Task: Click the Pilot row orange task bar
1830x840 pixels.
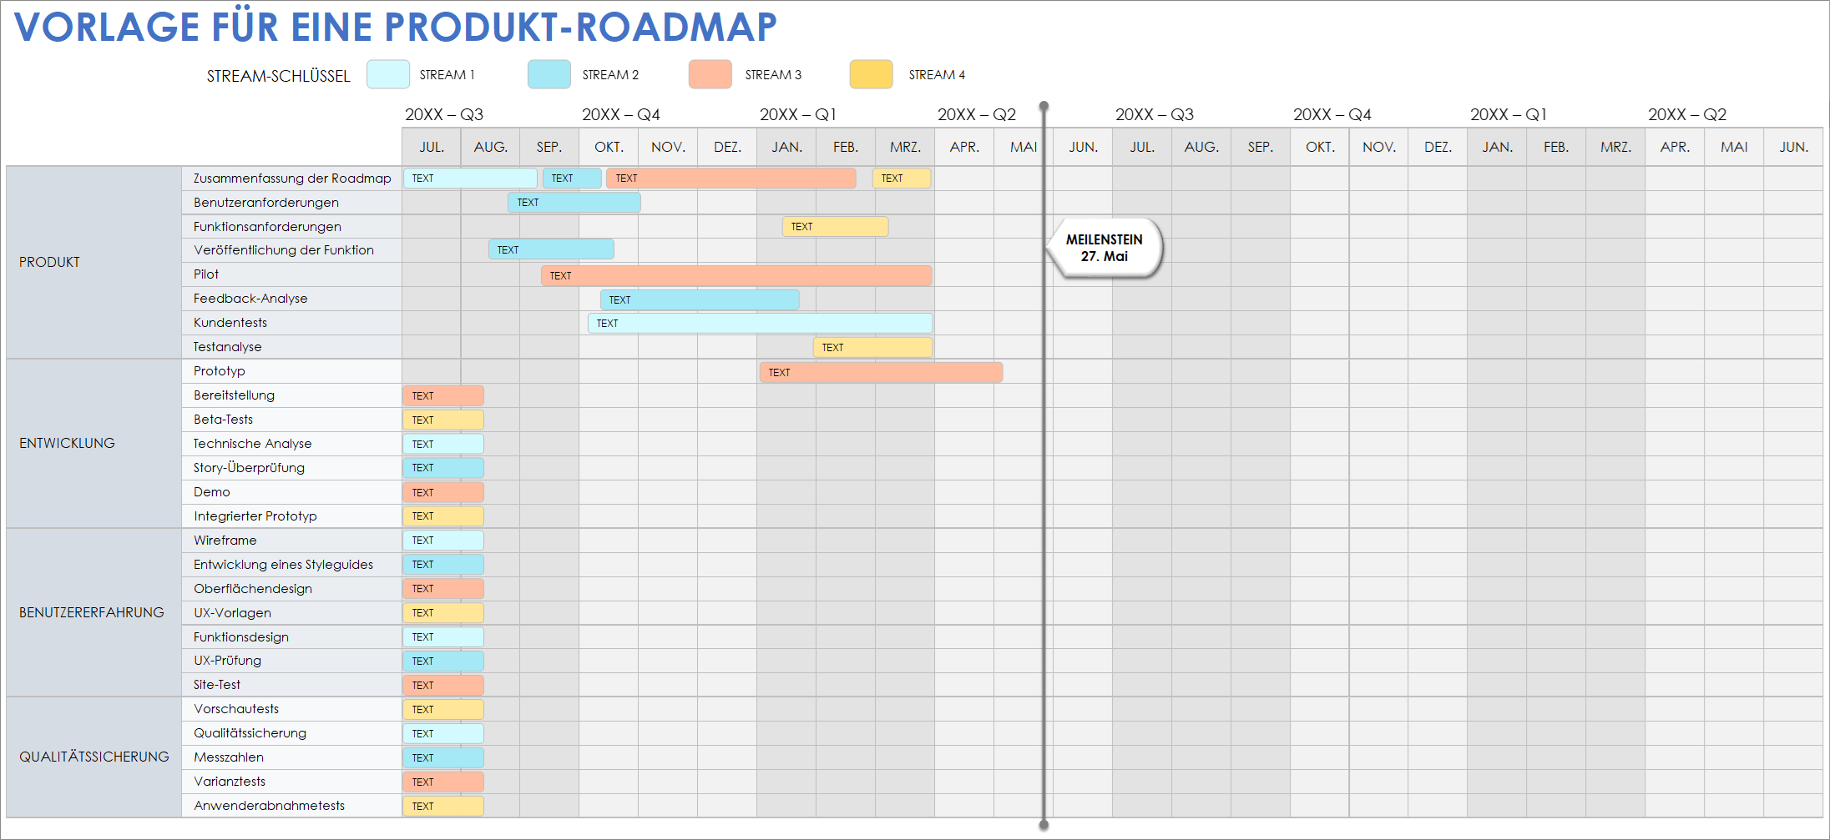Action: pyautogui.click(x=736, y=275)
